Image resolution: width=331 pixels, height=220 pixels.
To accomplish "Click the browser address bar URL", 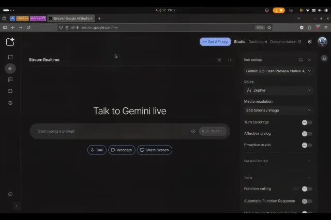I will 99,27.
